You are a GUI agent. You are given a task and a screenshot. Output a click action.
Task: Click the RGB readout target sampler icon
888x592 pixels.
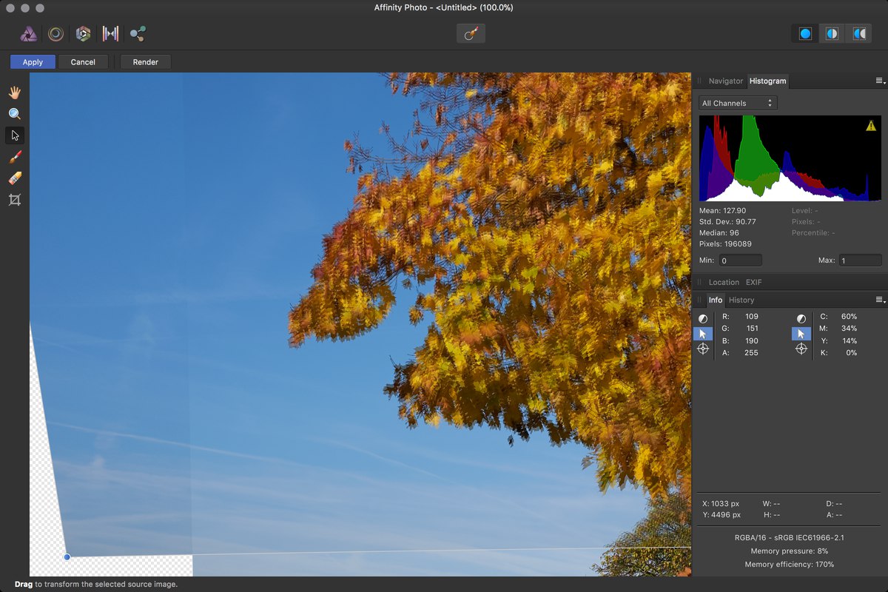click(x=703, y=349)
